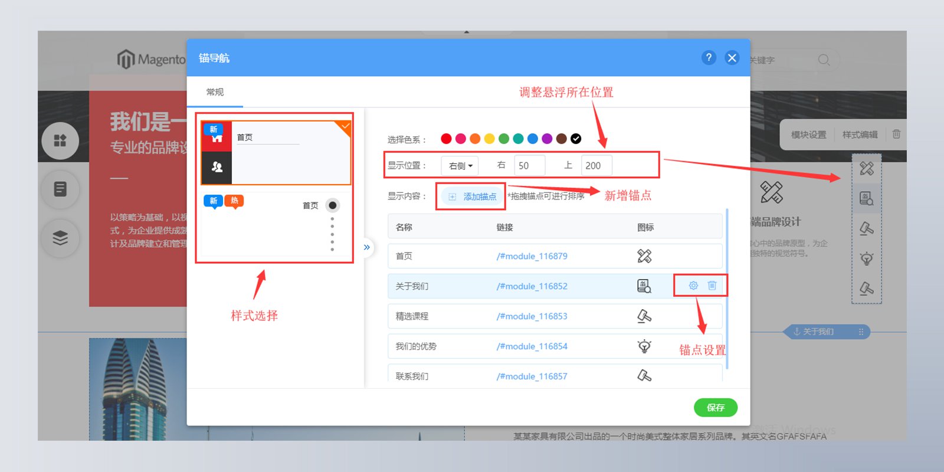Screen dimensions: 944x472
Task: Click the help question mark icon
Action: click(709, 57)
